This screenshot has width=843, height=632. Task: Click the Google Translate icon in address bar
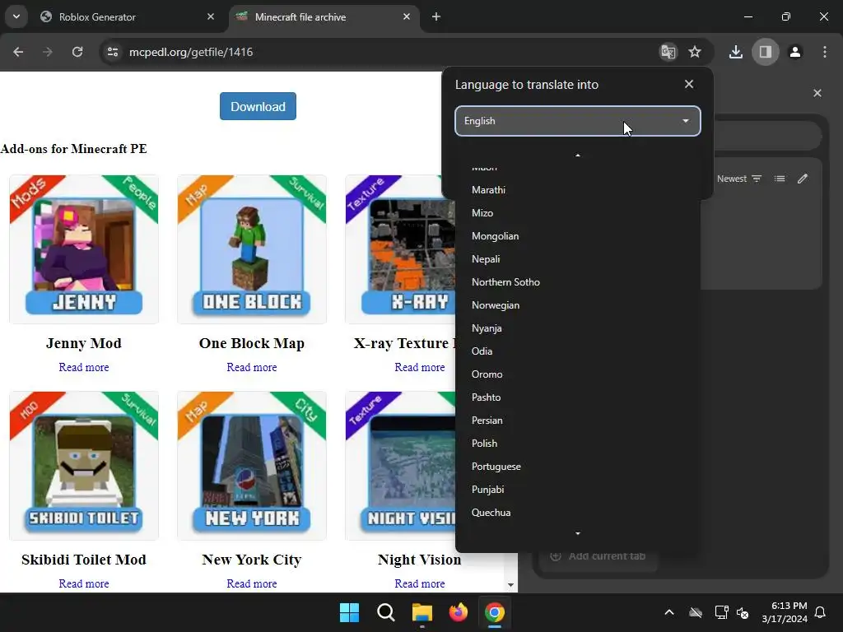[668, 52]
